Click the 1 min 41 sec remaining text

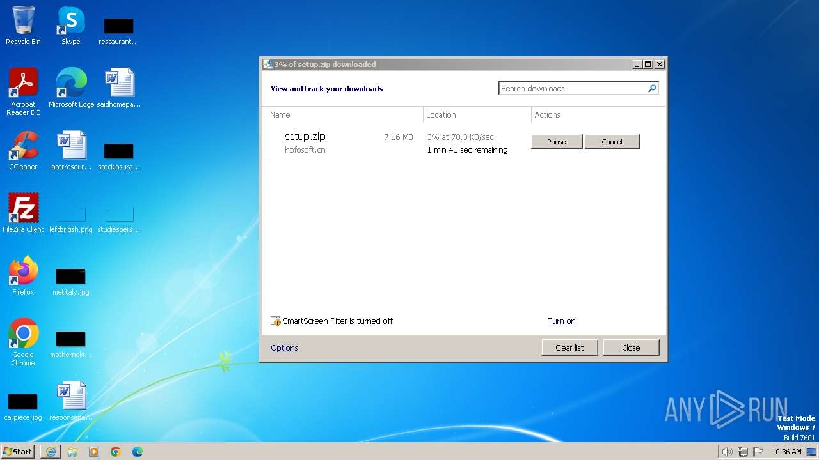click(x=467, y=149)
